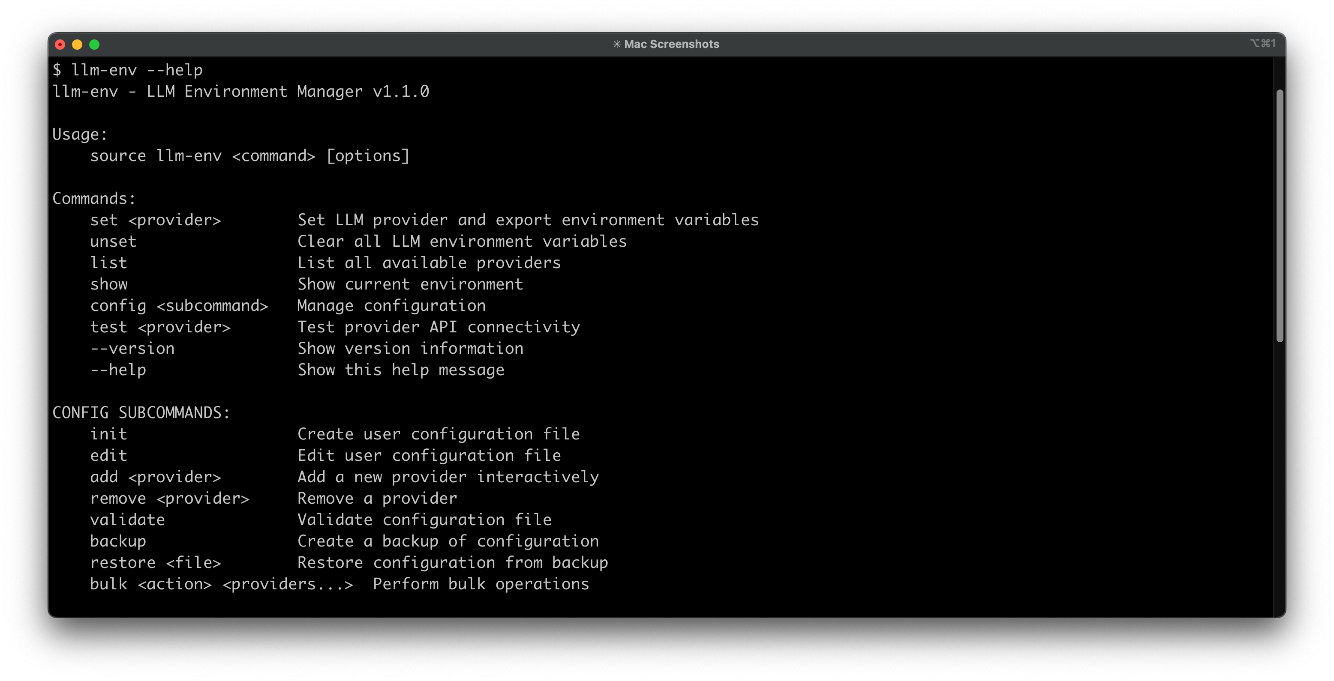Click the 'Usage:' heading line
The width and height of the screenshot is (1334, 681).
80,134
